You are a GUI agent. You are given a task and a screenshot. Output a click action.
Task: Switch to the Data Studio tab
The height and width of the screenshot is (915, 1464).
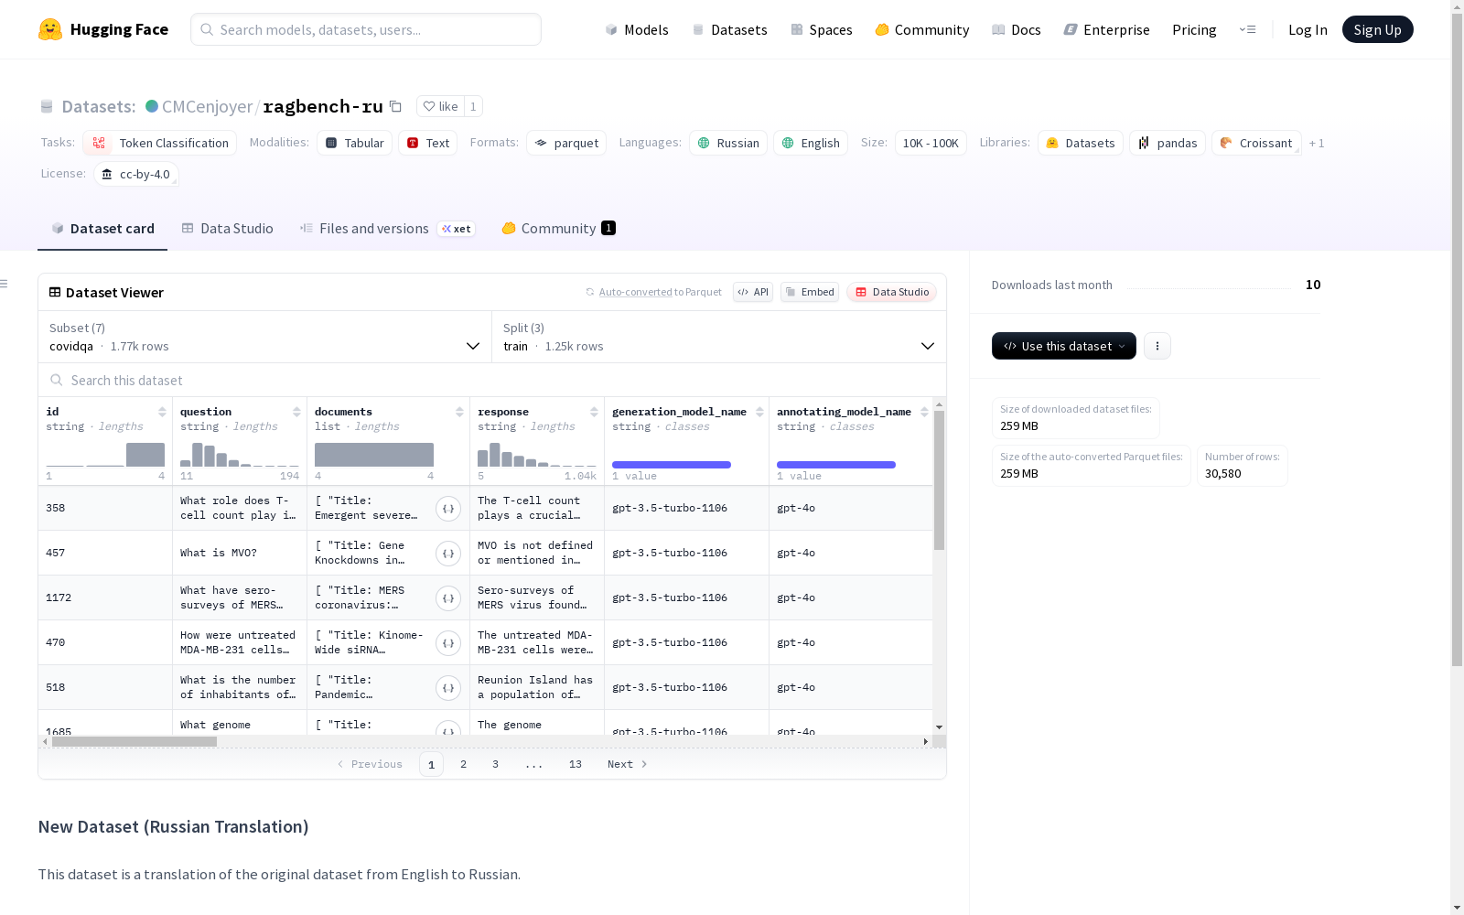227,229
